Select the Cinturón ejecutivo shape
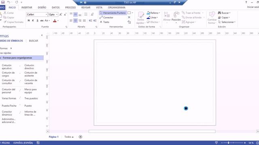Image resolution: width=259 pixels, height=145 pixels. click(x=7, y=67)
